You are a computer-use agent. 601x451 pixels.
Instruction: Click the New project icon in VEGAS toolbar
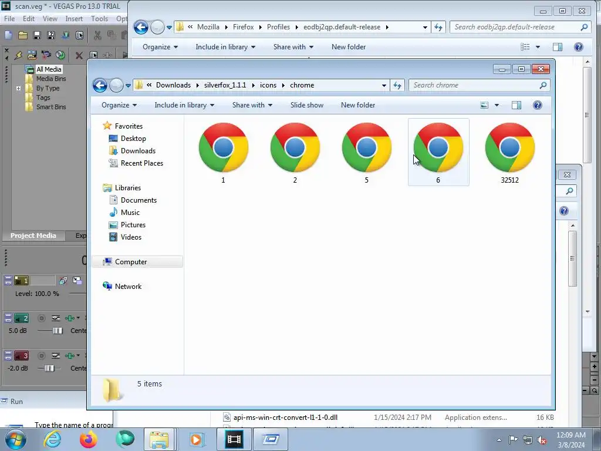pyautogui.click(x=8, y=35)
